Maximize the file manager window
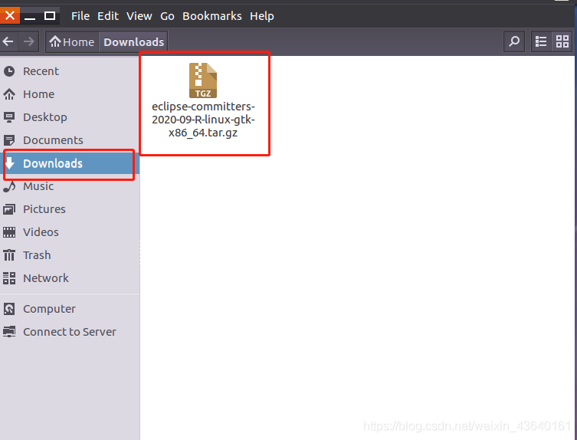The height and width of the screenshot is (440, 577). coord(50,16)
